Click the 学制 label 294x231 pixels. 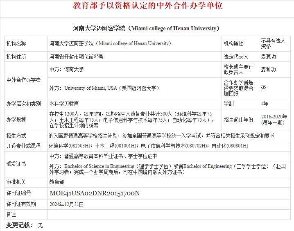228,104
